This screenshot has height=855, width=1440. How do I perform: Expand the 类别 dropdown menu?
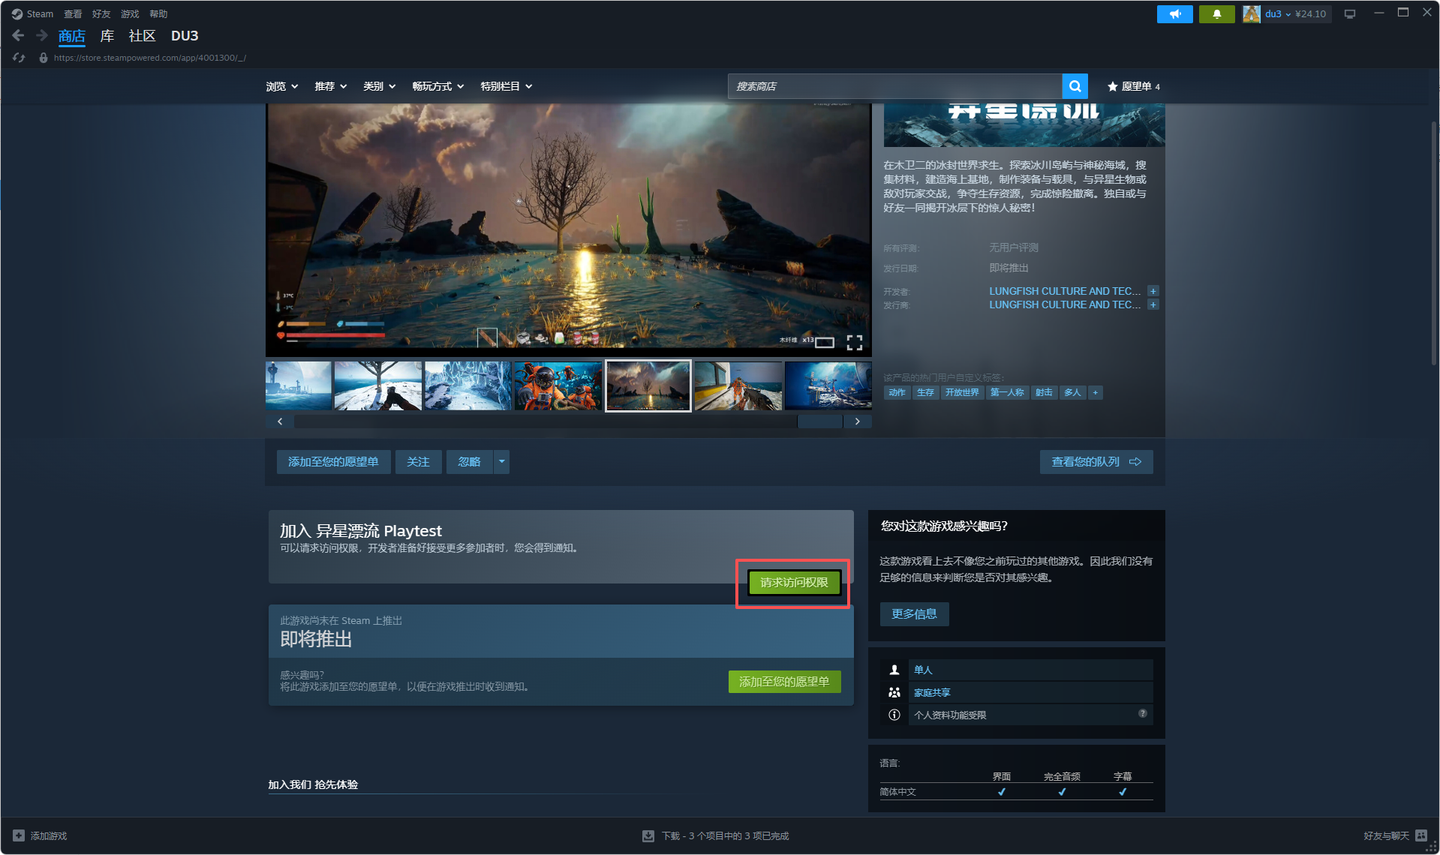pos(379,86)
